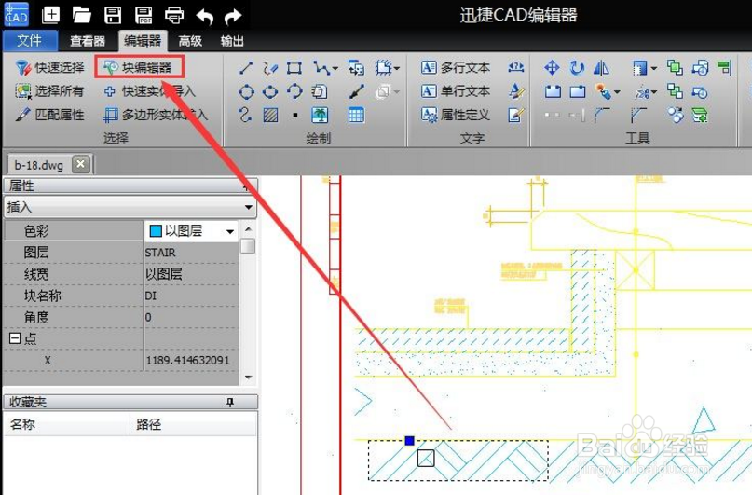Switch to the Advanced (高级) tab
This screenshot has width=752, height=495.
click(x=190, y=41)
